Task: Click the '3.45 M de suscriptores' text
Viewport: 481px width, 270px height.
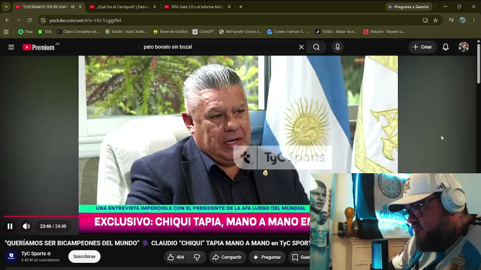Action: tap(40, 260)
